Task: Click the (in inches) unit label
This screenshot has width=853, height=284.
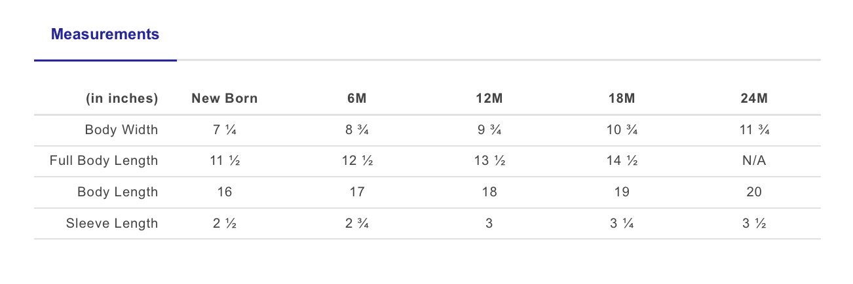Action: click(x=122, y=99)
